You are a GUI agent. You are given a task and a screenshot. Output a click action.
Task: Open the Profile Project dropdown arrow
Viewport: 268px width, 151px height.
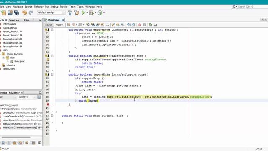tap(104, 13)
